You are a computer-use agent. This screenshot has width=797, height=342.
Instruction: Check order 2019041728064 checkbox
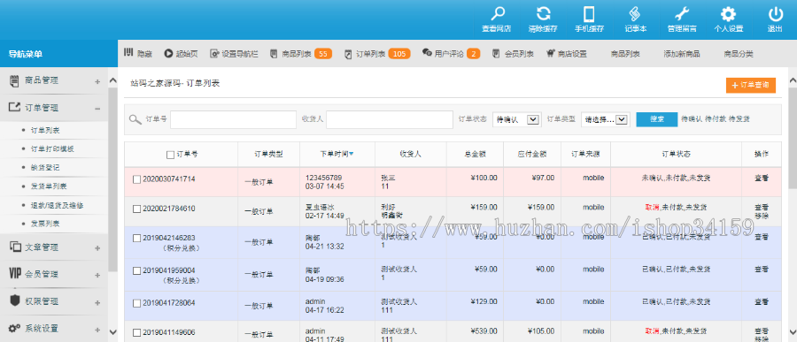tap(136, 303)
